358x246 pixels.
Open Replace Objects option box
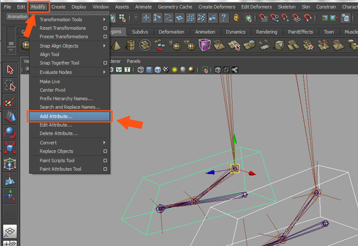click(105, 151)
